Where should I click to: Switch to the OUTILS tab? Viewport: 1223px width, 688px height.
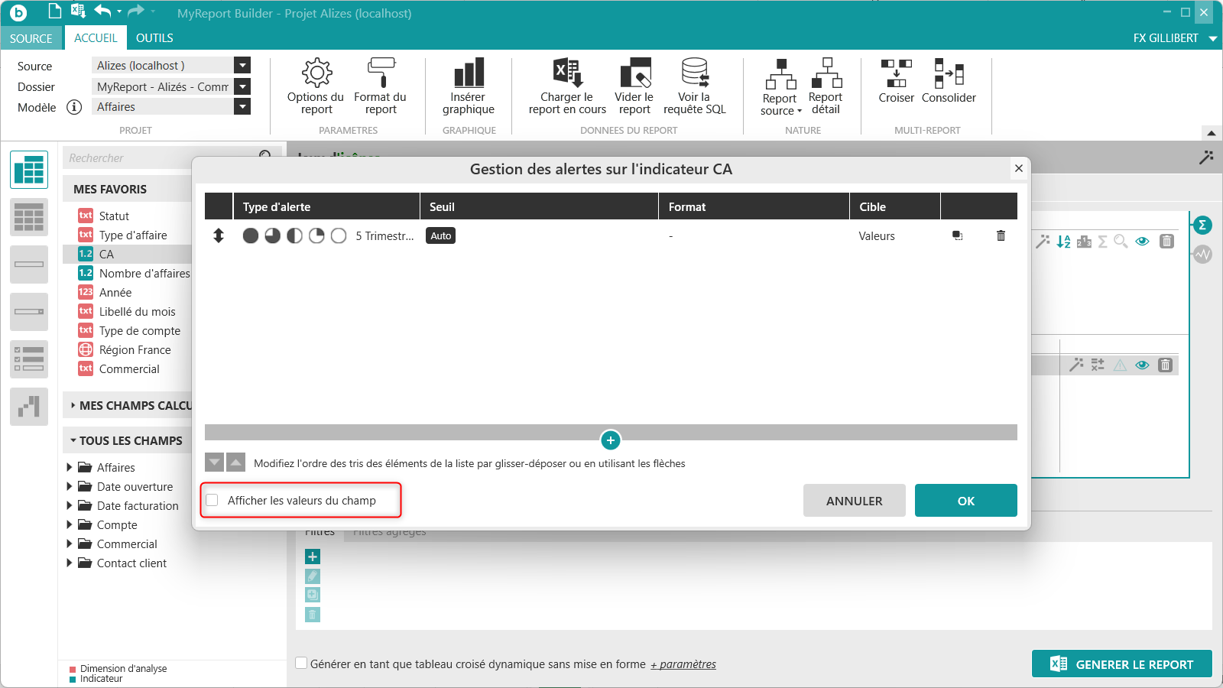coord(154,37)
